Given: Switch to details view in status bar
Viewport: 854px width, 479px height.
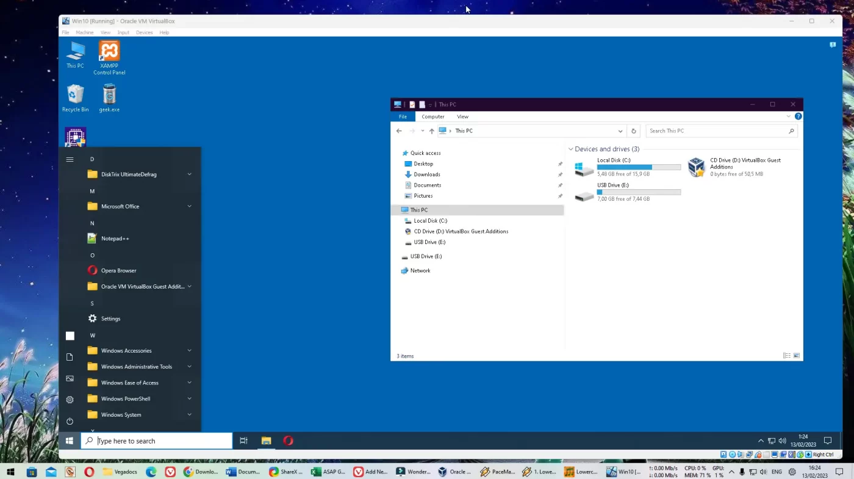Looking at the screenshot, I should (787, 356).
